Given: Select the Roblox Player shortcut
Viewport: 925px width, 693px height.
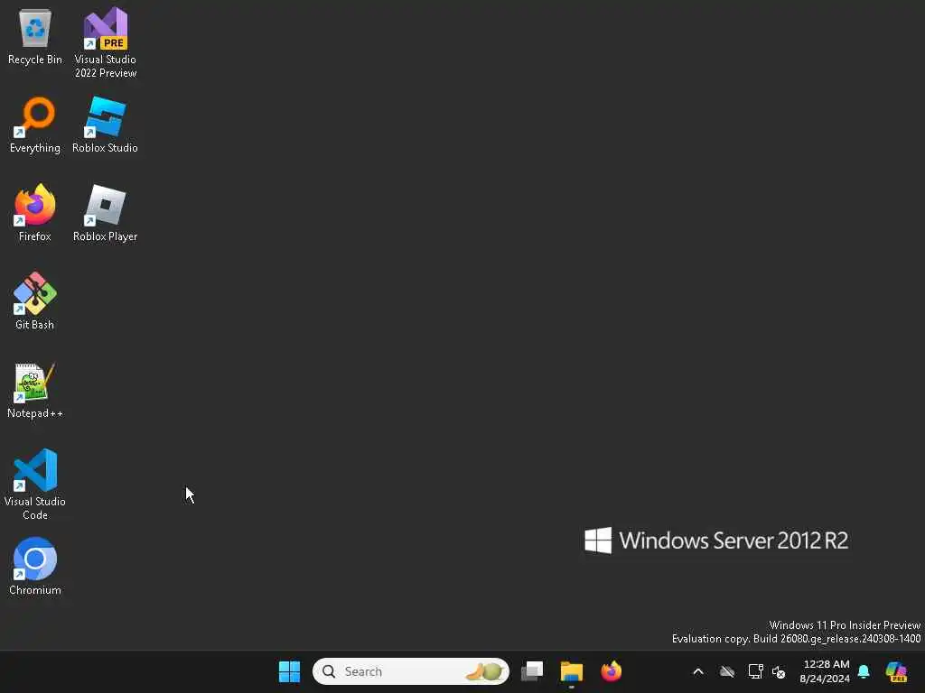Looking at the screenshot, I should pyautogui.click(x=105, y=213).
